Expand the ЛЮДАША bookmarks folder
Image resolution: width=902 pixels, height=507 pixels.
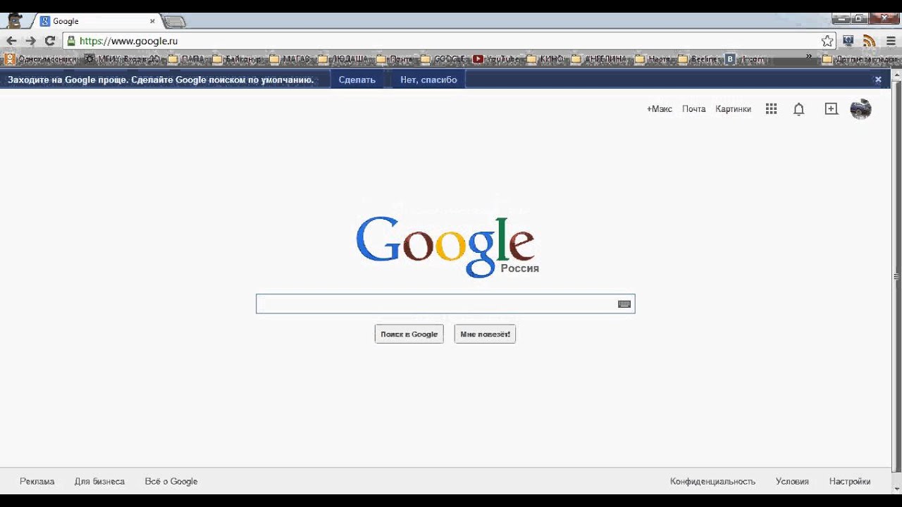coord(344,59)
